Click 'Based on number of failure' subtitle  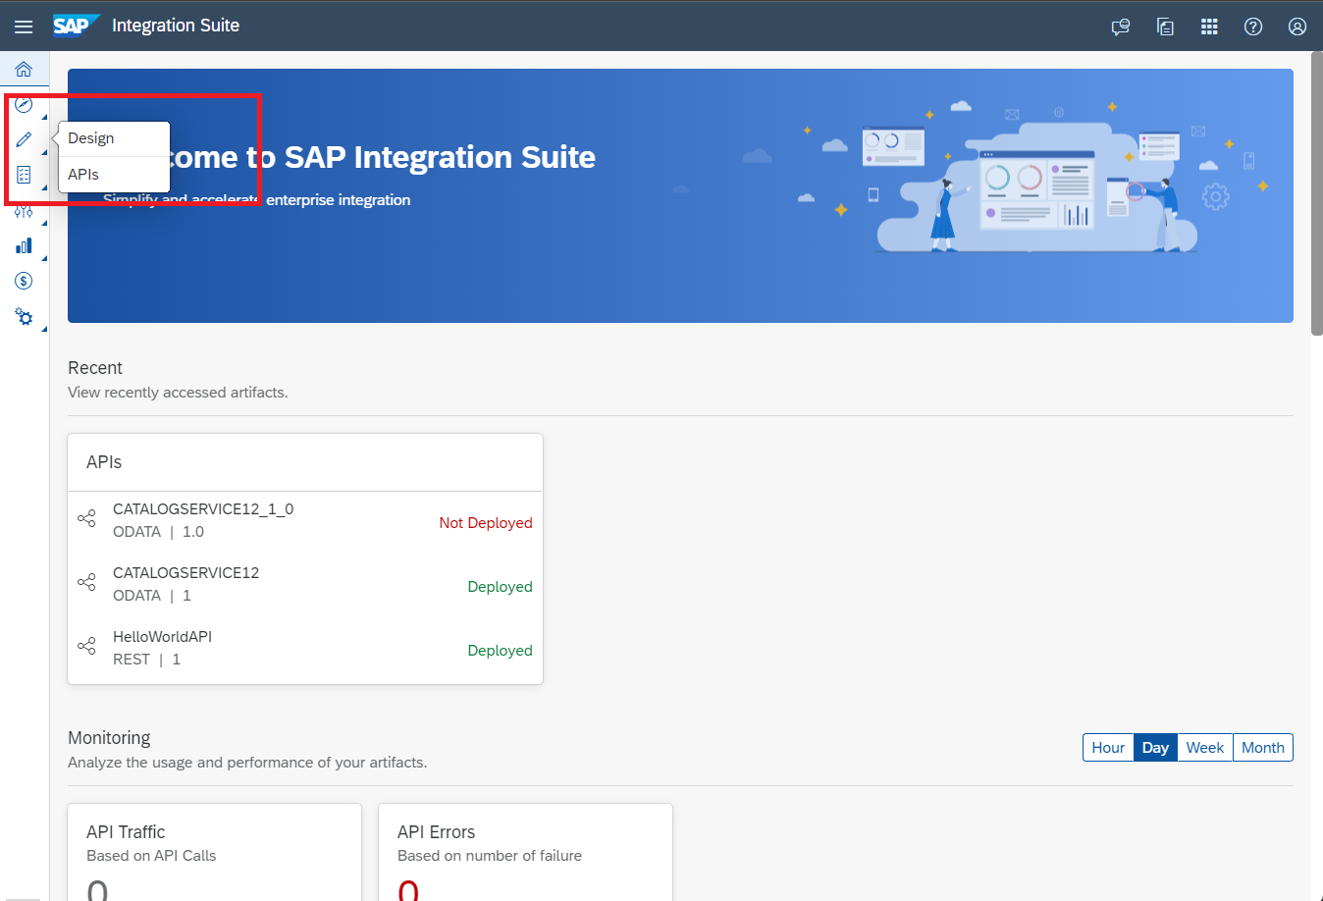click(x=490, y=856)
